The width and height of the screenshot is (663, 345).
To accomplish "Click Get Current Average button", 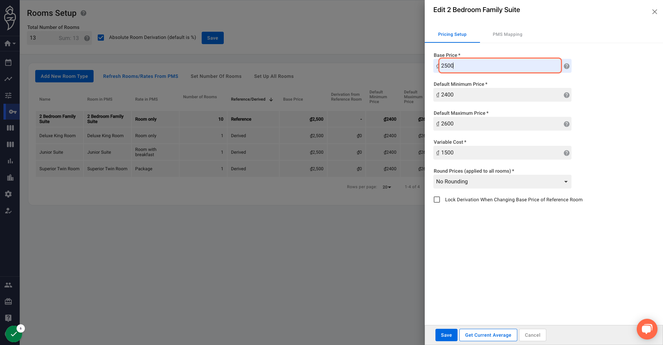I will tap(488, 335).
